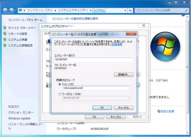Click the フル コンピューター名 value XD7W7001
The width and height of the screenshot is (191, 137).
coord(60,68)
